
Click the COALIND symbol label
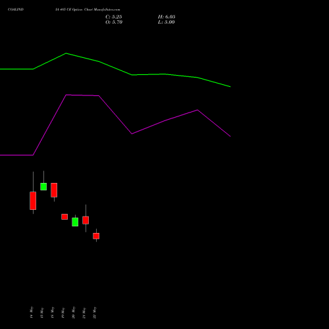(16, 9)
